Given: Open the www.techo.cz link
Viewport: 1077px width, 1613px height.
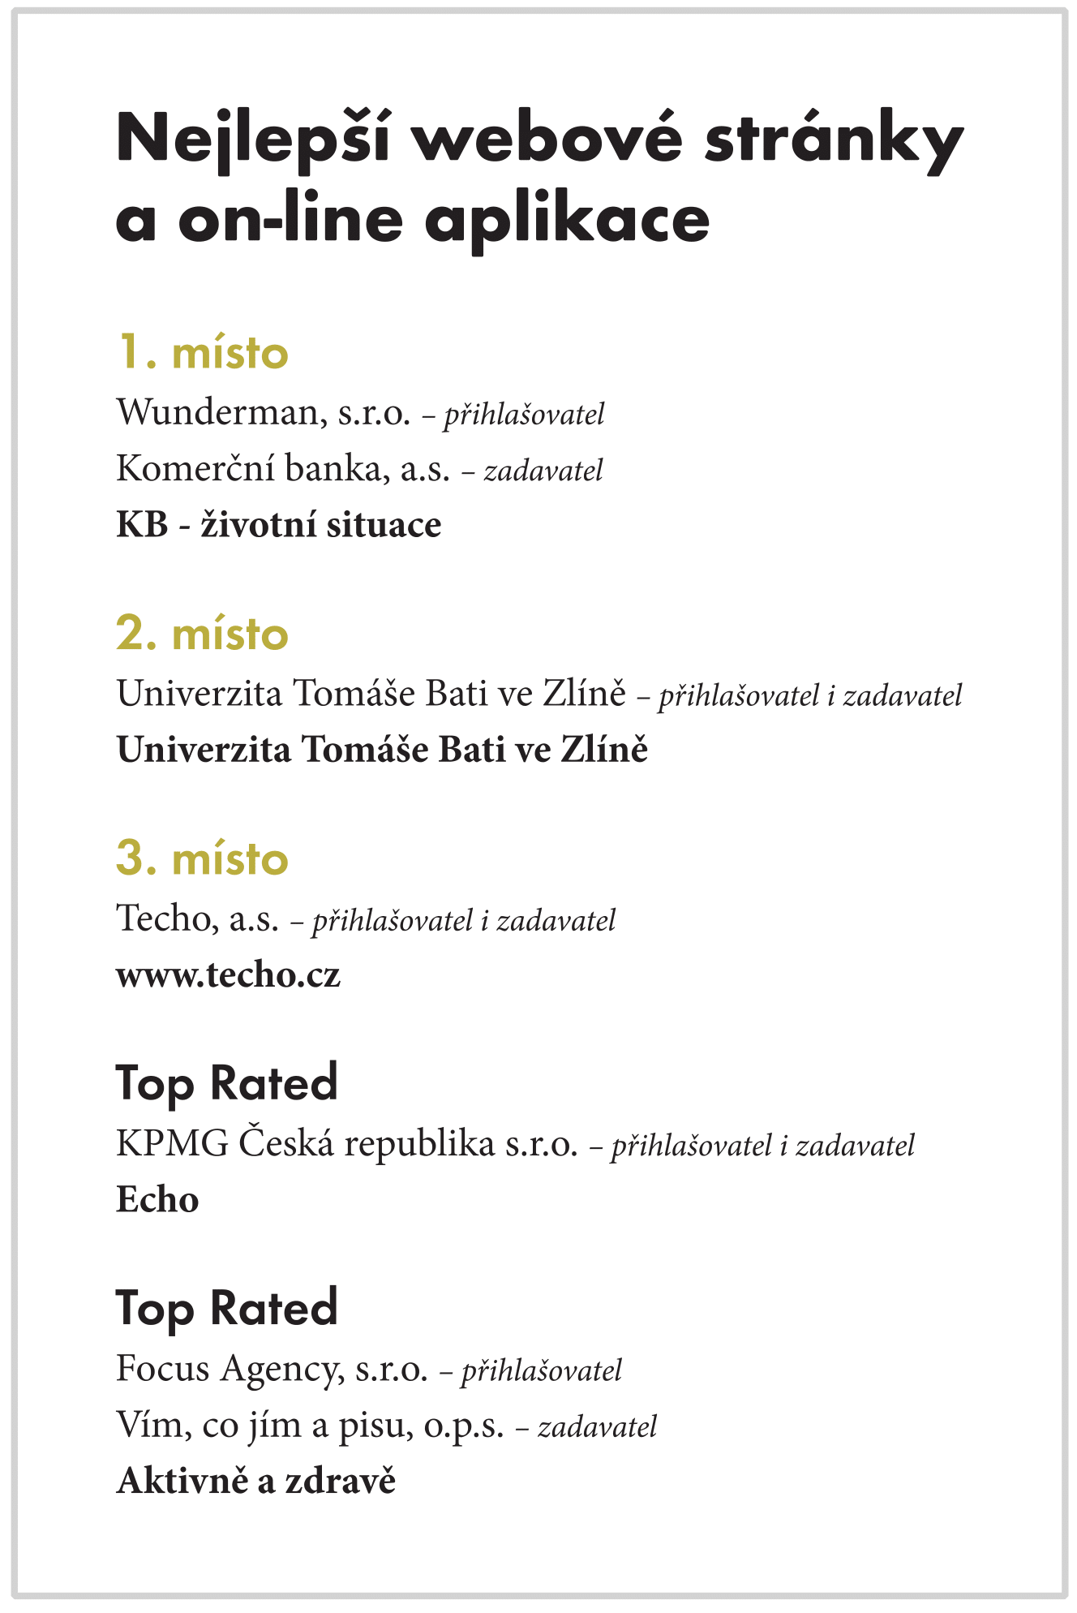Looking at the screenshot, I should (229, 975).
